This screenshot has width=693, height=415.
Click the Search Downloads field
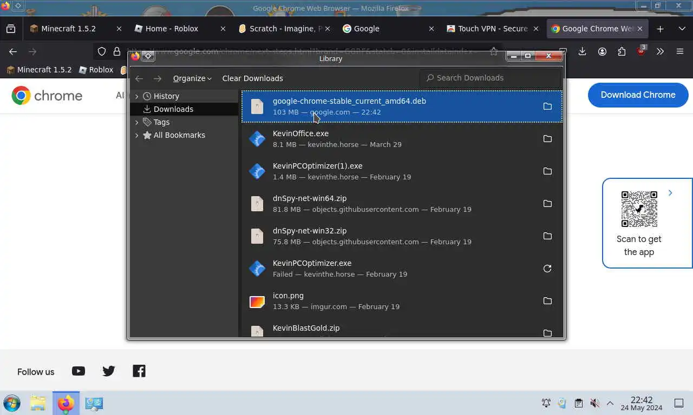(x=490, y=78)
